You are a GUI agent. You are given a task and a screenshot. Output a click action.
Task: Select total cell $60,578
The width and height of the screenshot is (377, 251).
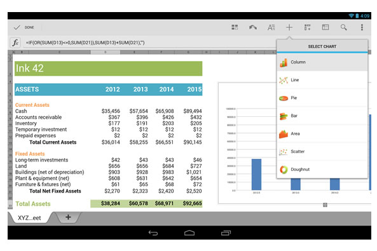coord(138,203)
